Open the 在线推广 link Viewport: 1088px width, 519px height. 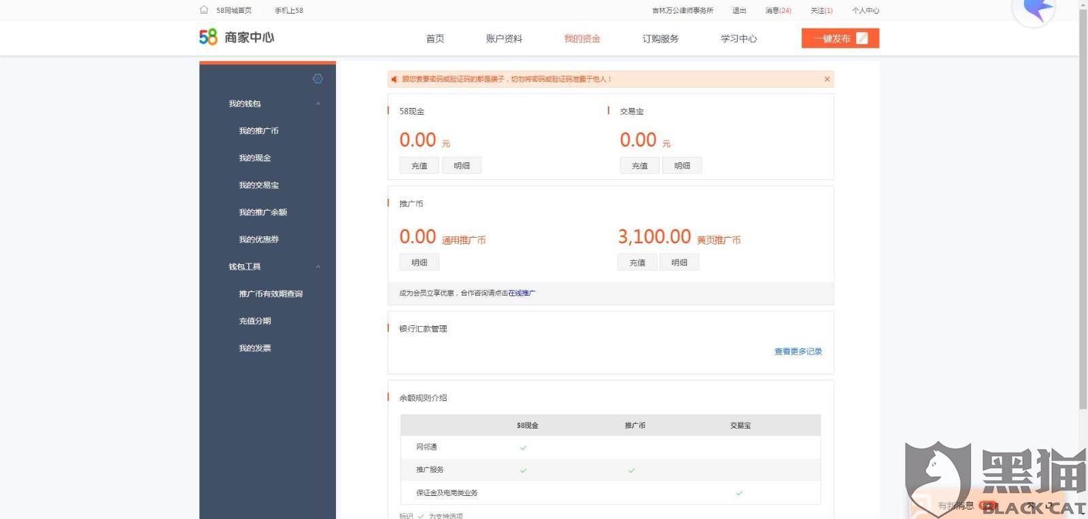point(522,293)
